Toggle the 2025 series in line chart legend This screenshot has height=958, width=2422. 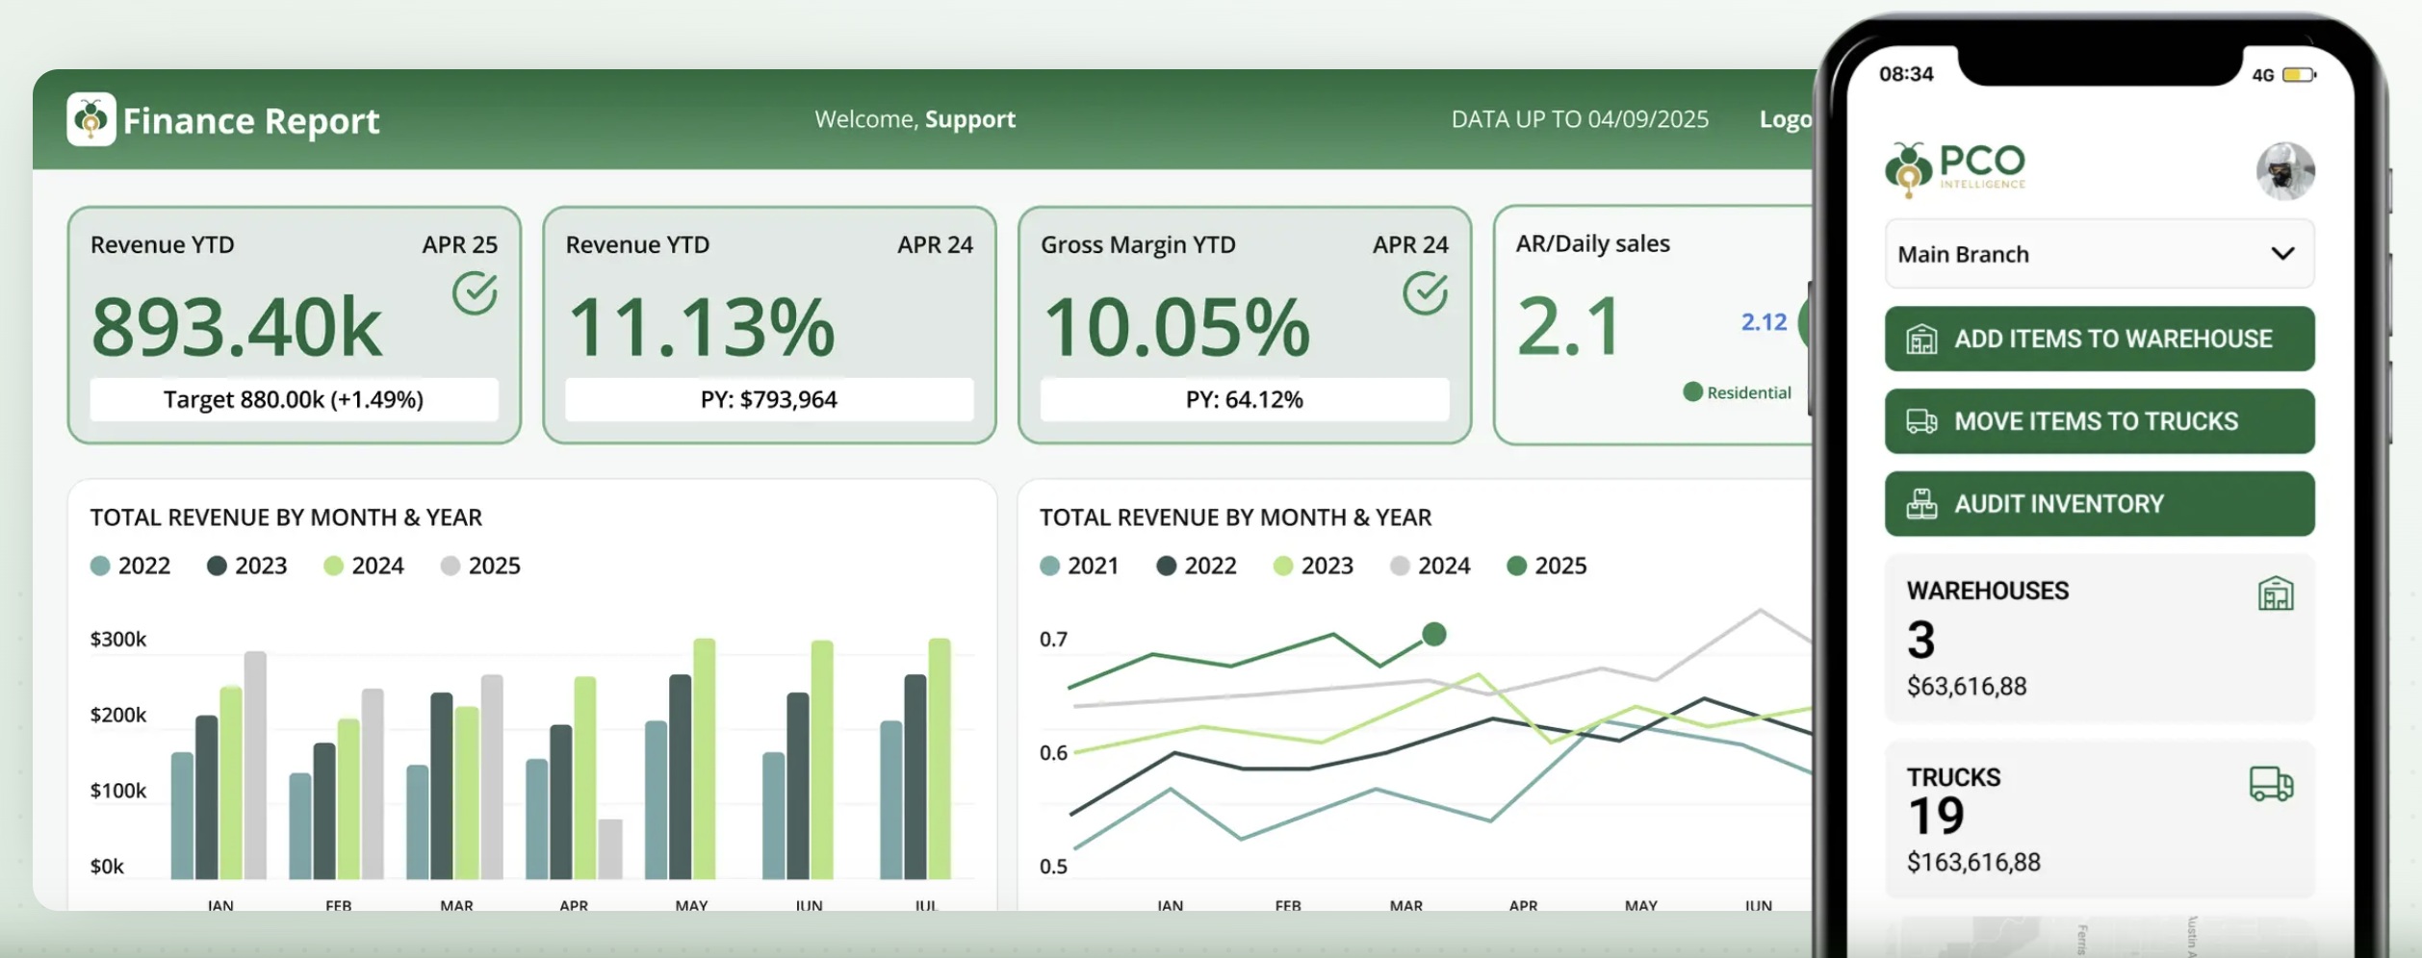click(x=1546, y=566)
